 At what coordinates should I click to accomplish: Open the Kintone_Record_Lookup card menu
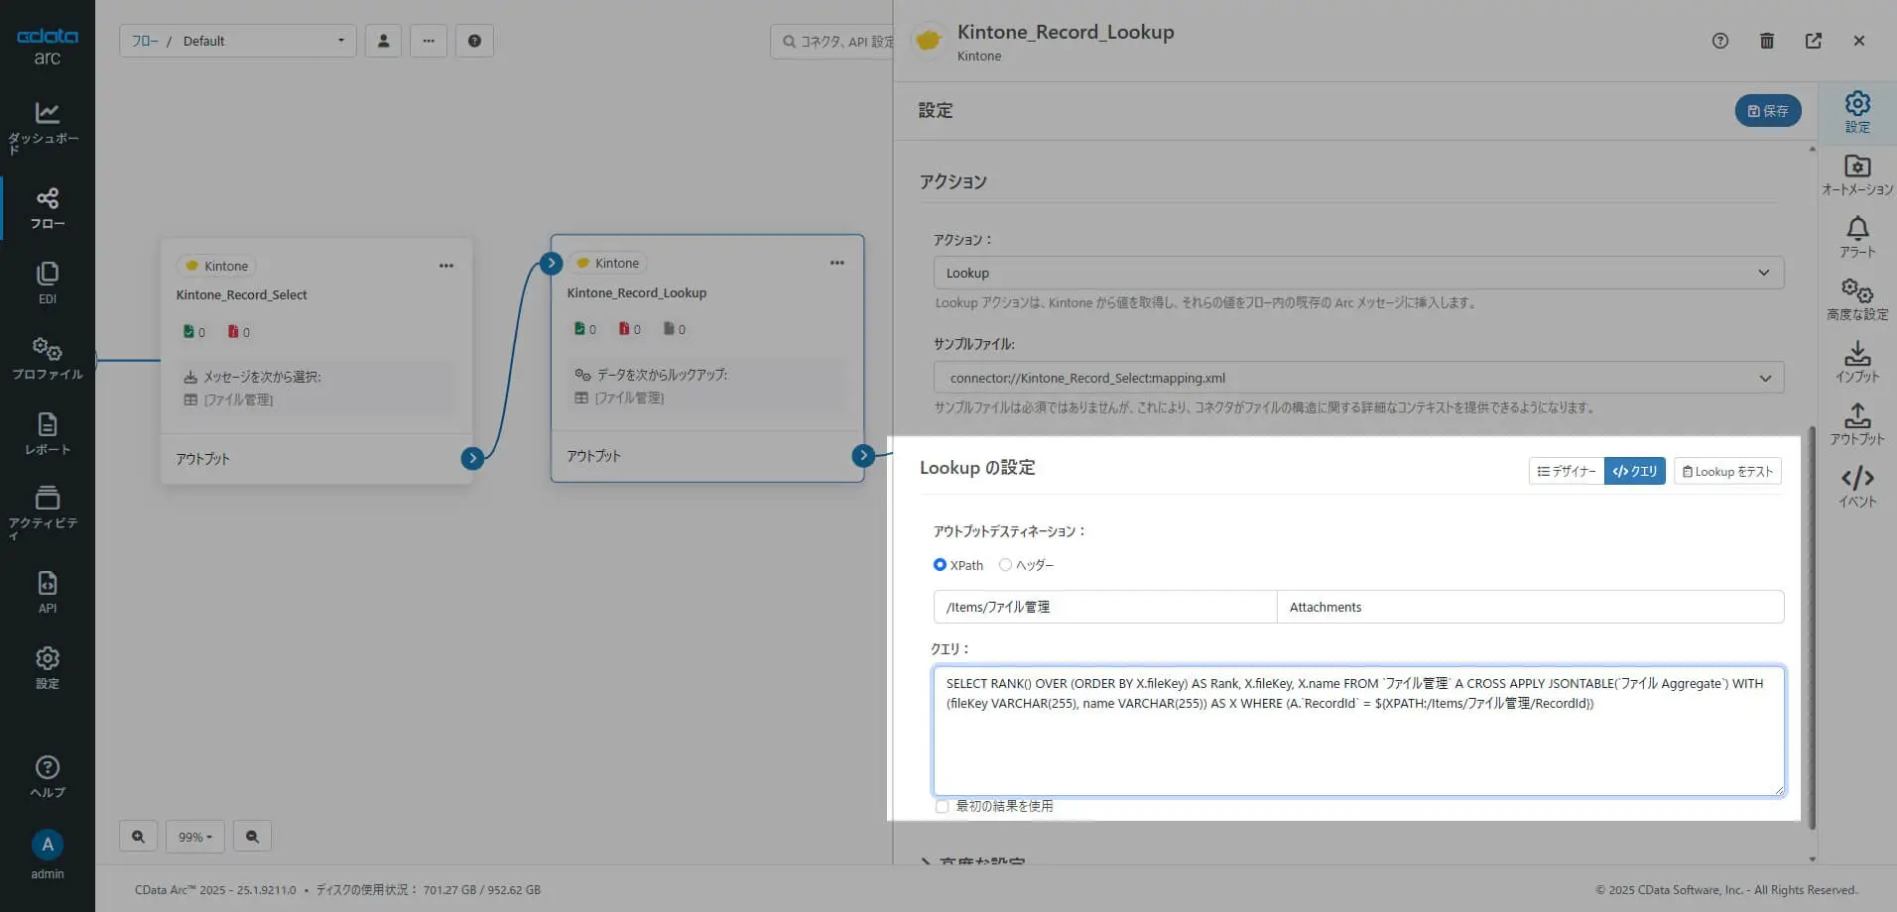pyautogui.click(x=837, y=263)
